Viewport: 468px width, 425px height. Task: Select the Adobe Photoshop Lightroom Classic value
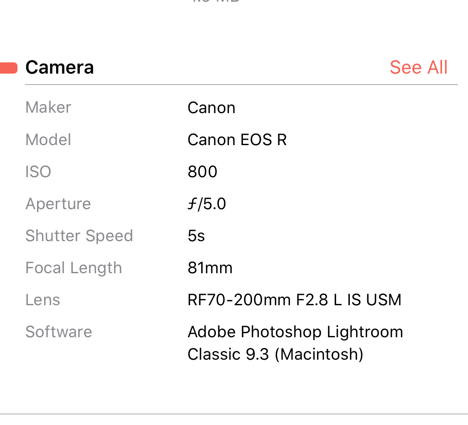click(x=295, y=343)
